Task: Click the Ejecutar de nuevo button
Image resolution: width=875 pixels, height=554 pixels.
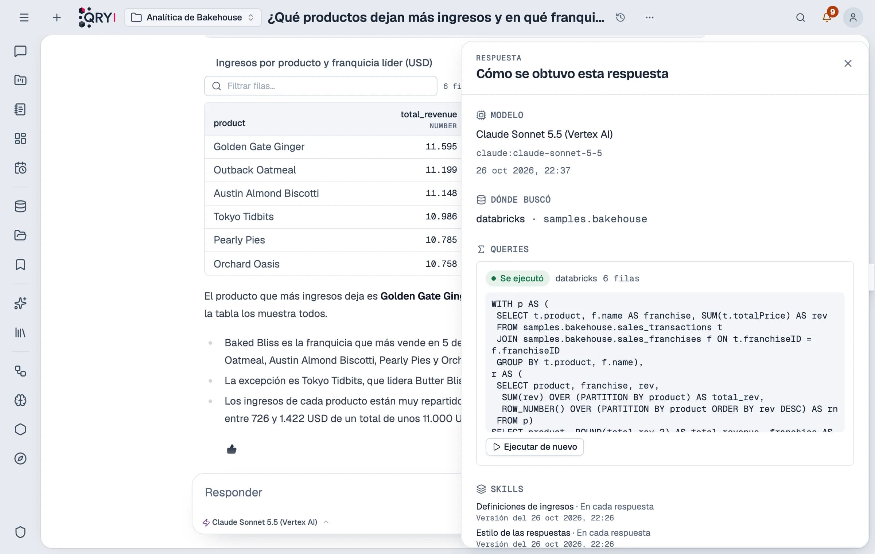Action: pos(535,447)
